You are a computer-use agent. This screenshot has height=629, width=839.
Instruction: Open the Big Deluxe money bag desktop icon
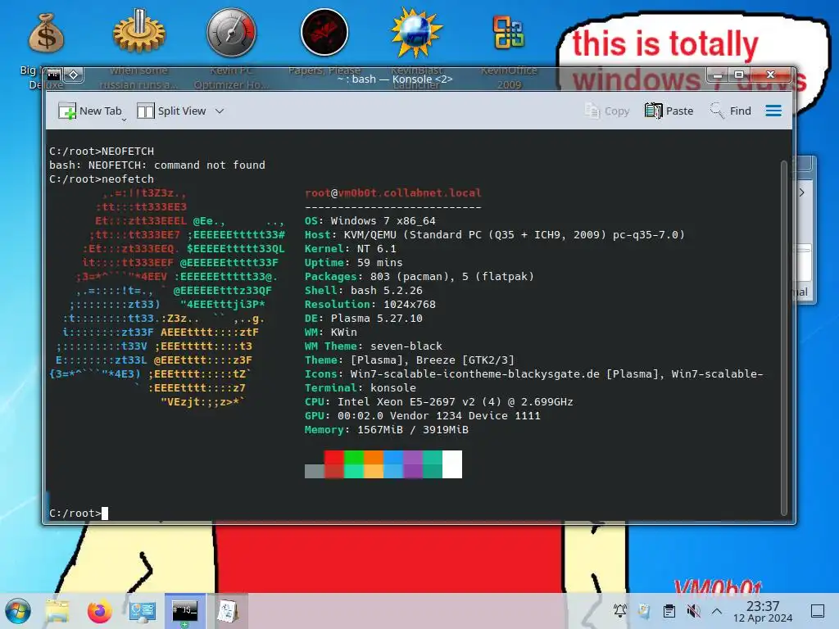pyautogui.click(x=46, y=33)
